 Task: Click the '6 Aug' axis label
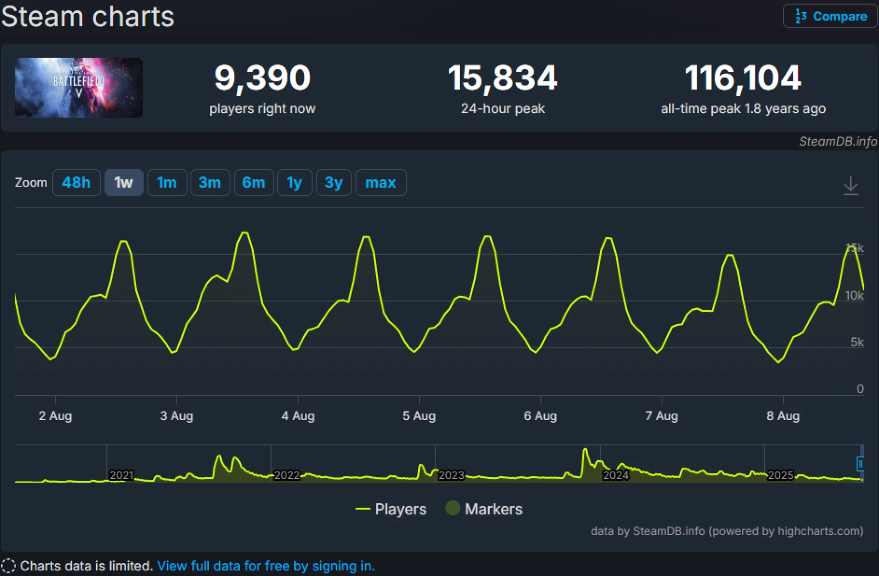pyautogui.click(x=540, y=416)
